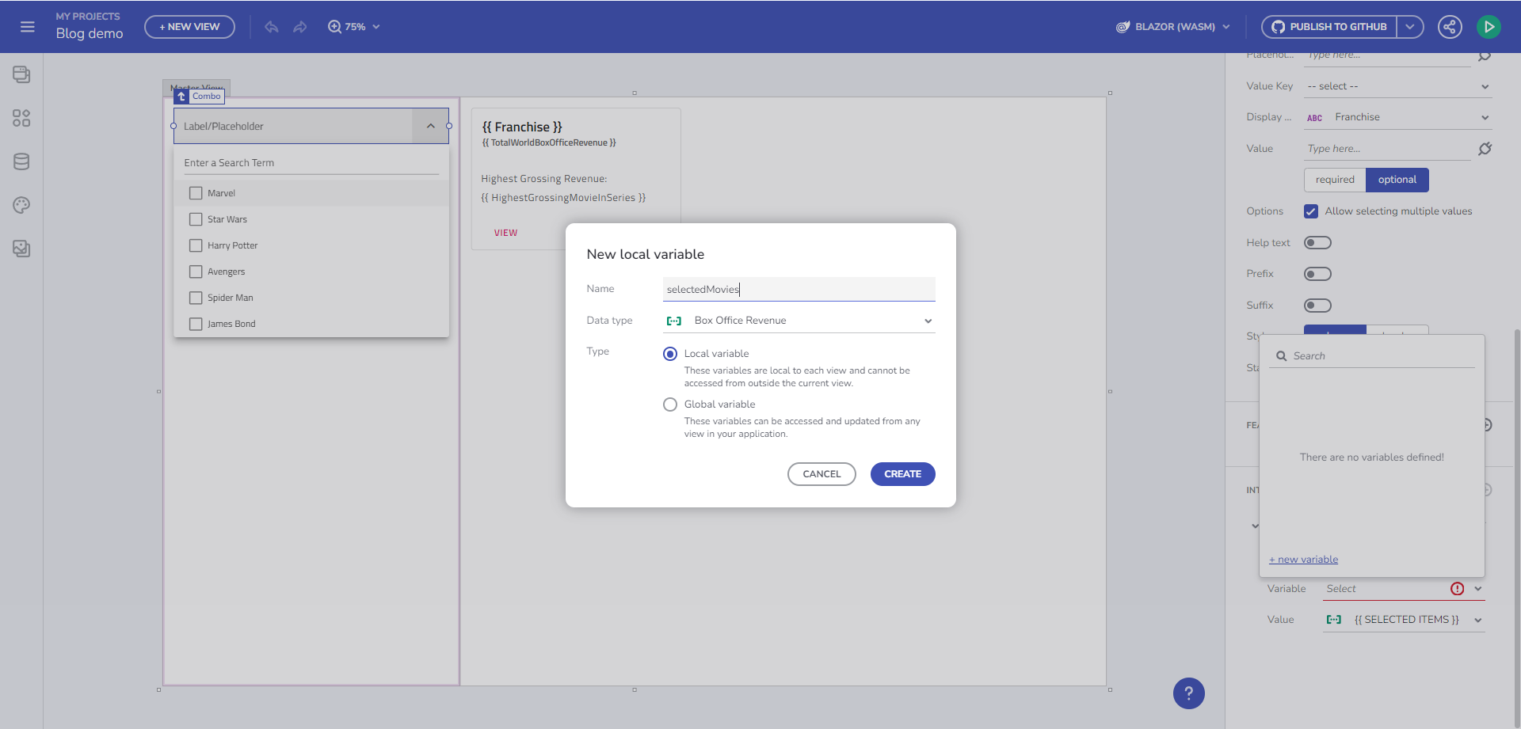
Task: Open the 75% zoom dropdown
Action: tap(354, 27)
